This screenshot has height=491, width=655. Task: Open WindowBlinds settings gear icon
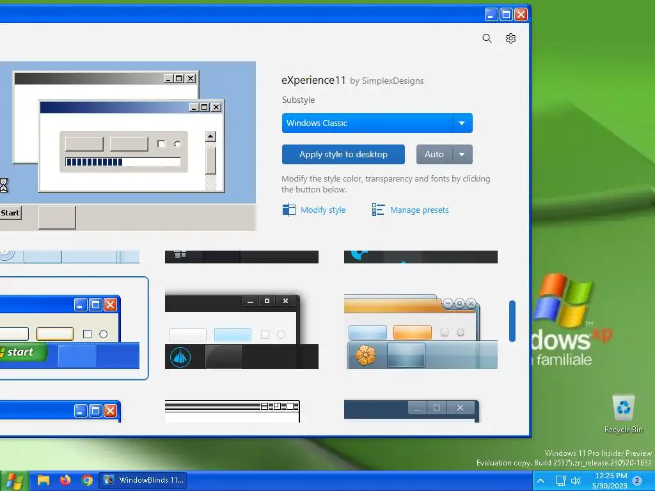[x=510, y=38]
